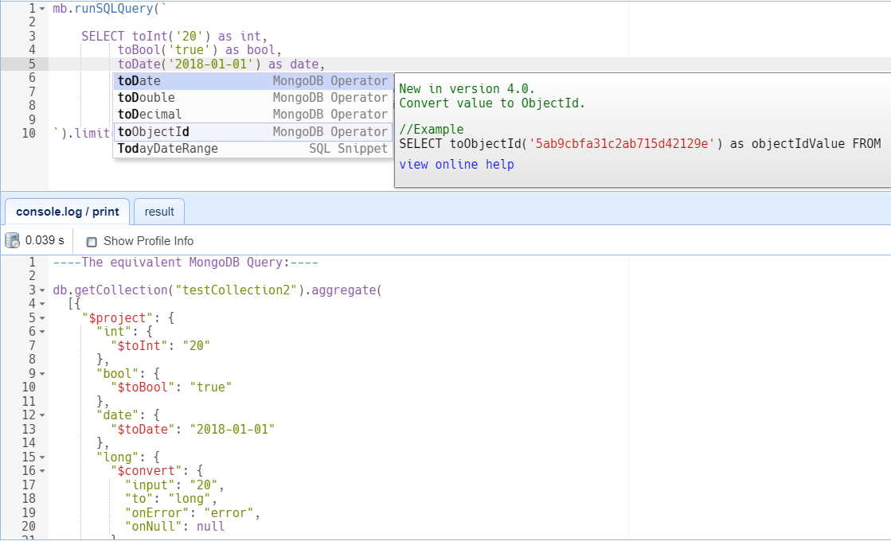Fold the "bool" object at line 9
Screen dimensions: 891x545
pyautogui.click(x=42, y=373)
